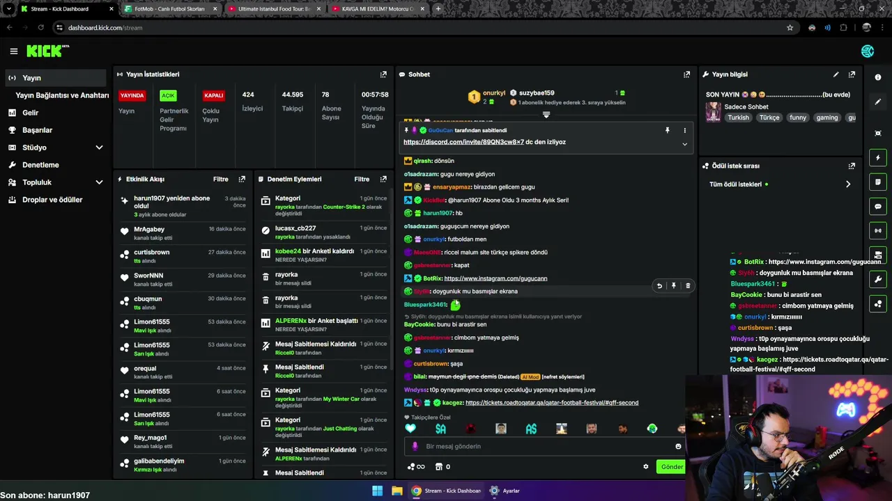Pop out the Etkinlik Akışı panel
The height and width of the screenshot is (501, 892).
tap(242, 179)
